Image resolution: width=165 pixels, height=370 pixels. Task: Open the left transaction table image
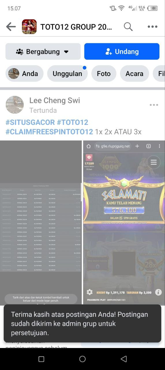click(x=41, y=223)
